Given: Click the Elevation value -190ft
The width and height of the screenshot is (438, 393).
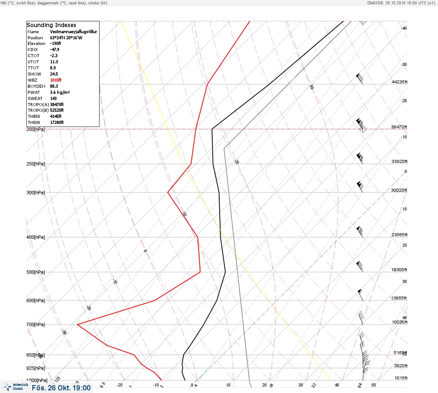Looking at the screenshot, I should coord(55,44).
